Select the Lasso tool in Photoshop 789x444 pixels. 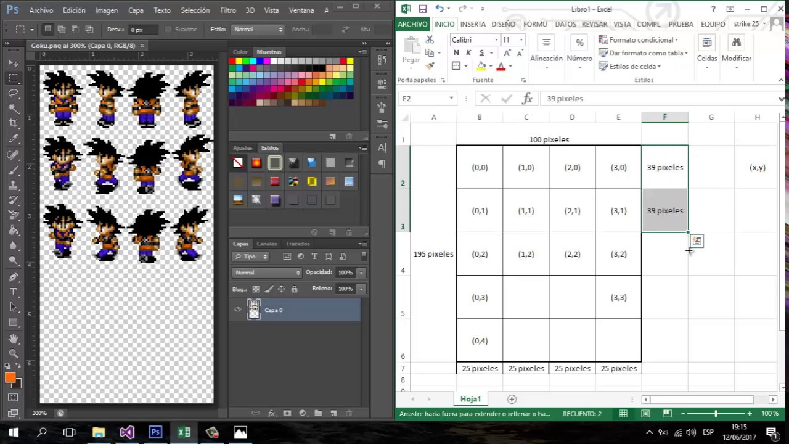coord(13,93)
